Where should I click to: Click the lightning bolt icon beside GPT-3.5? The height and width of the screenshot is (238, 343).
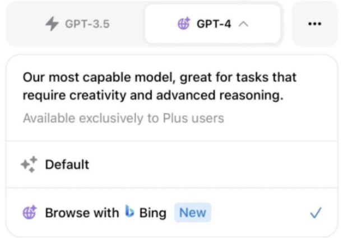point(52,24)
